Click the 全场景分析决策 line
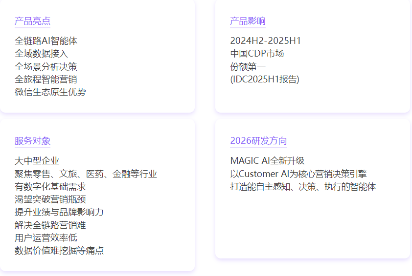The height and width of the screenshot is (276, 412). coord(46,66)
